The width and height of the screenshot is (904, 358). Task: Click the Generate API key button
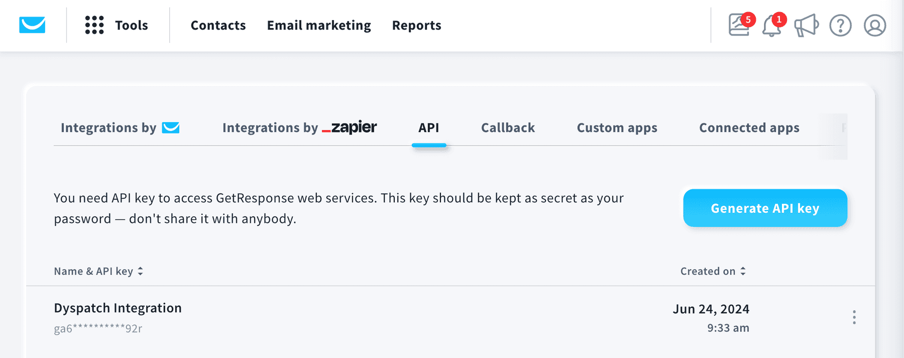pos(765,208)
